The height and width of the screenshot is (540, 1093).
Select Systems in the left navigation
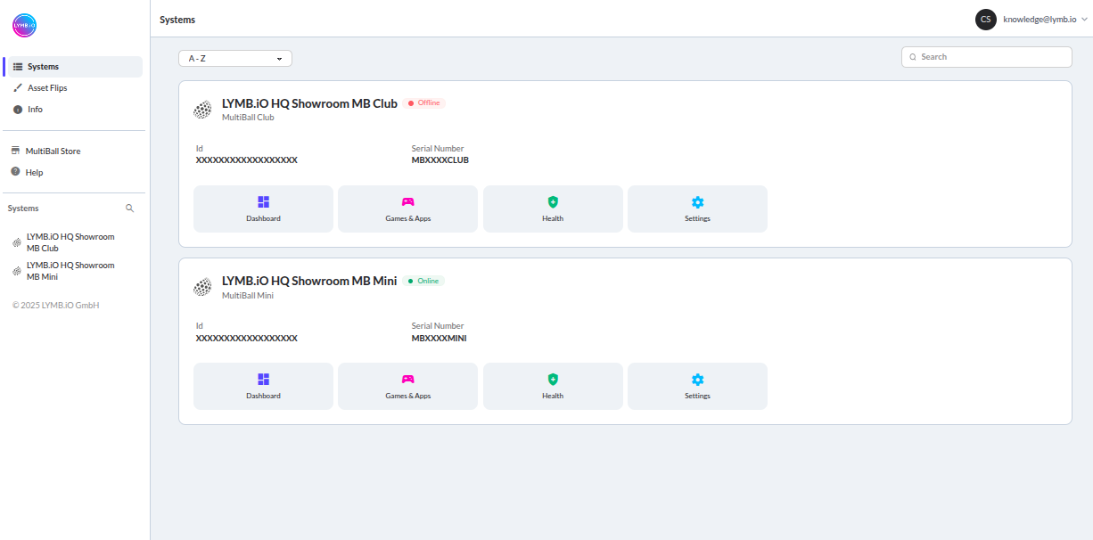(x=41, y=66)
